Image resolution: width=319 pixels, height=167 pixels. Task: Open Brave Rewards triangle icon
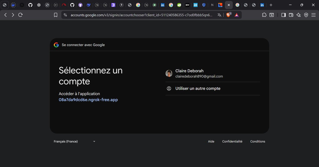pos(237,15)
